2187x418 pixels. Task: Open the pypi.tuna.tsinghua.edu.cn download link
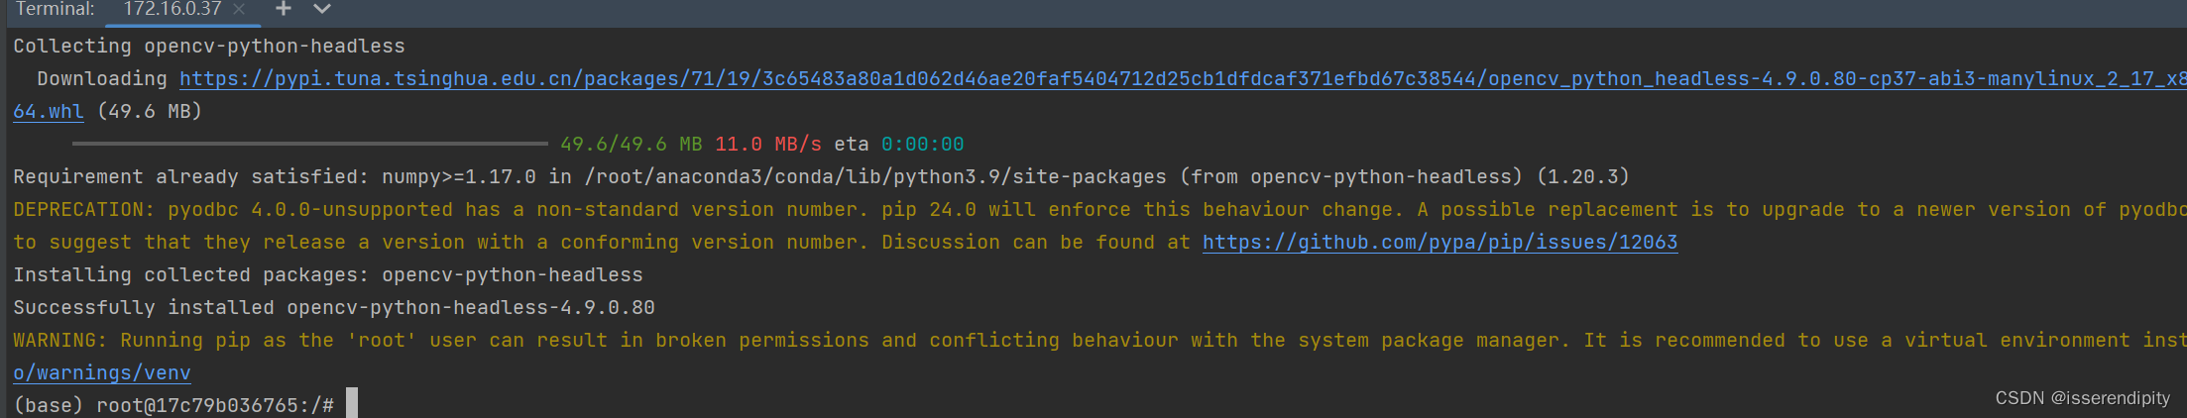click(1183, 79)
